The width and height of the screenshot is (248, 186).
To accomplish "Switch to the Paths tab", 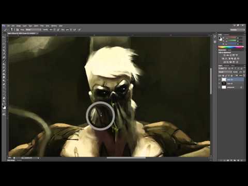I will pos(233,66).
